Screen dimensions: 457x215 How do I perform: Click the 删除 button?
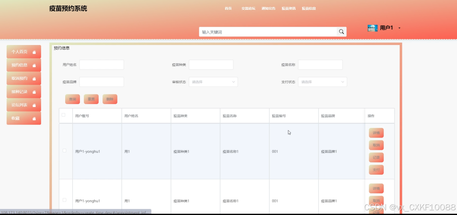click(x=110, y=99)
